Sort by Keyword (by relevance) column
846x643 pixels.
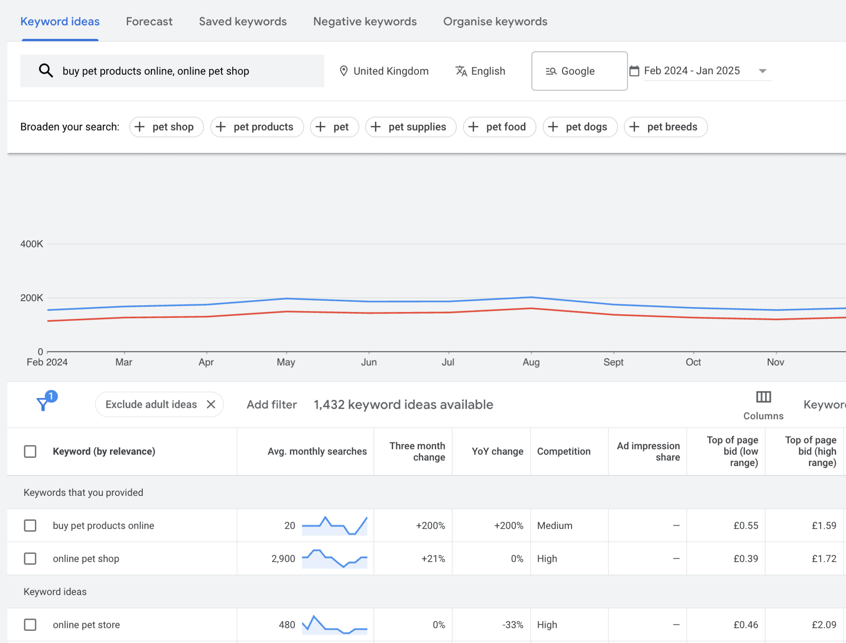point(104,452)
